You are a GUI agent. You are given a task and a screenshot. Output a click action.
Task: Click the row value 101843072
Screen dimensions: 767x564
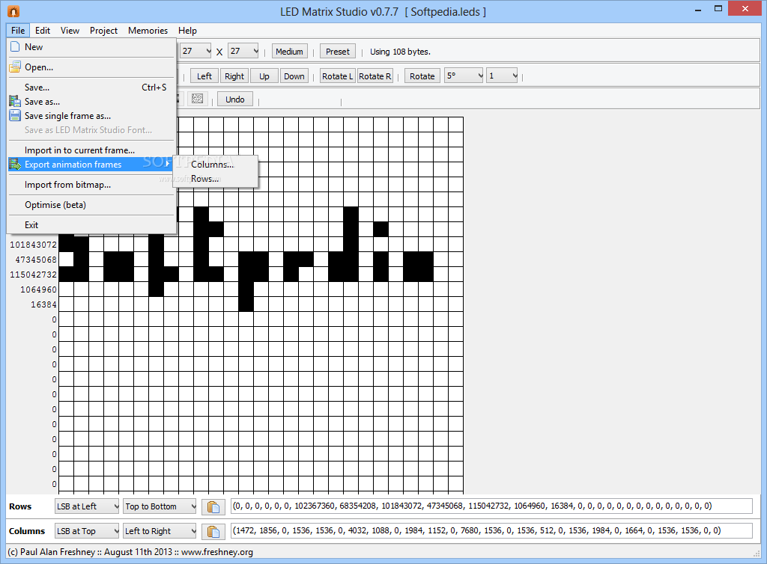[x=33, y=244]
